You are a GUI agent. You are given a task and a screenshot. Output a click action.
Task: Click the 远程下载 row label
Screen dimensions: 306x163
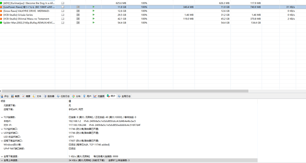(x=8, y=109)
